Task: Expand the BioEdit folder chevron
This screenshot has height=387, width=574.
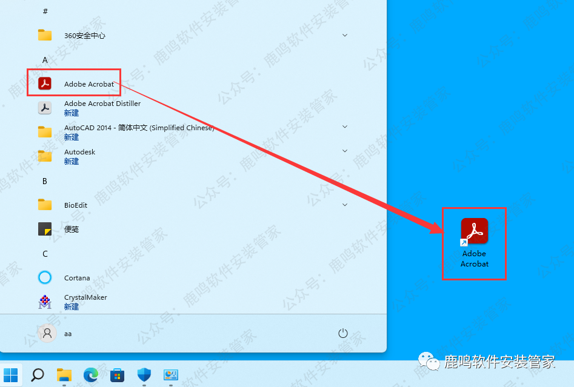Action: (345, 205)
